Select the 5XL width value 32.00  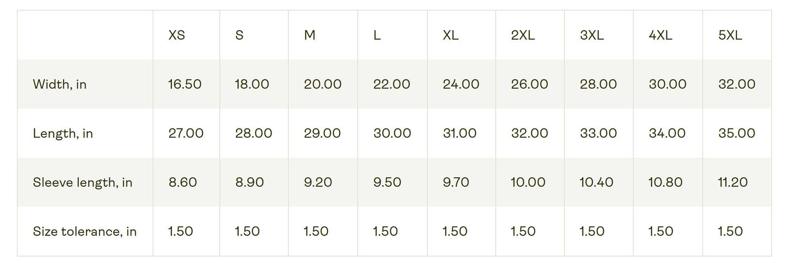[737, 84]
